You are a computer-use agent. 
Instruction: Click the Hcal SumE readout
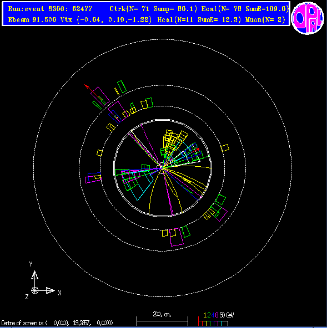199,19
